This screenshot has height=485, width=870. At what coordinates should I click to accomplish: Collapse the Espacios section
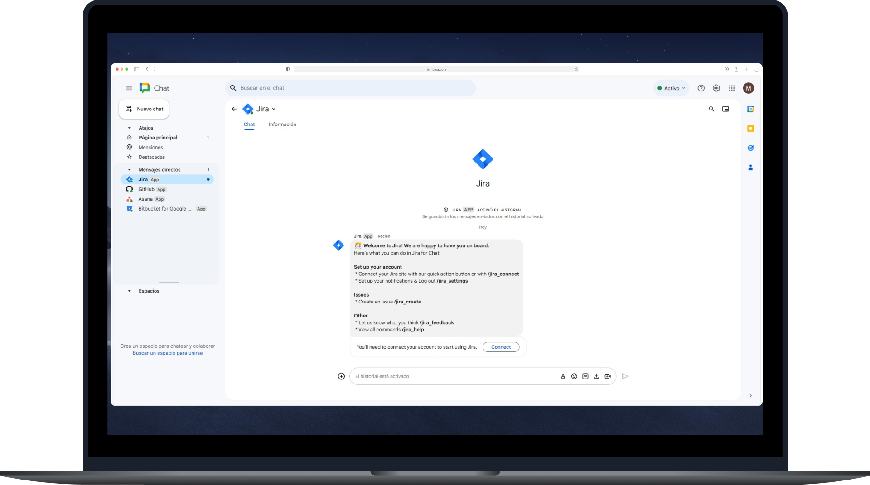point(129,291)
